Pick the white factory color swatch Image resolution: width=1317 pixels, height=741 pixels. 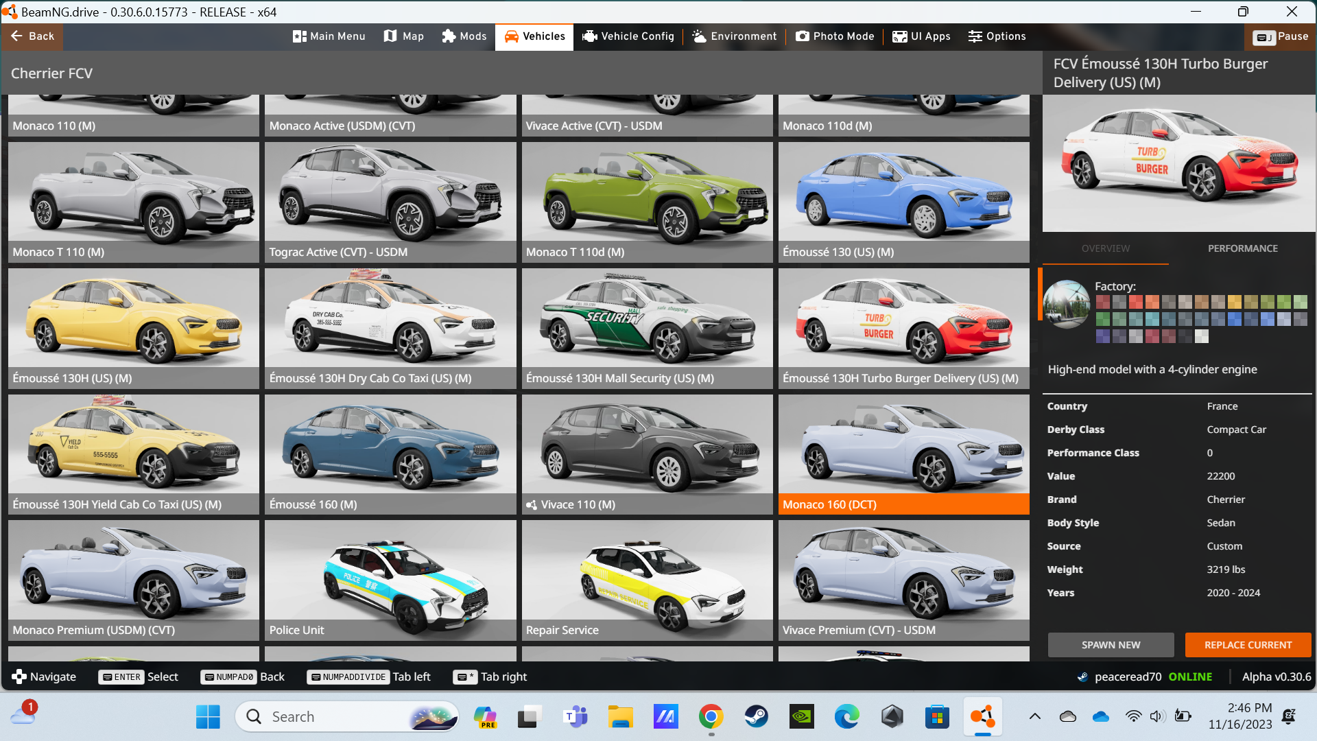(1202, 336)
